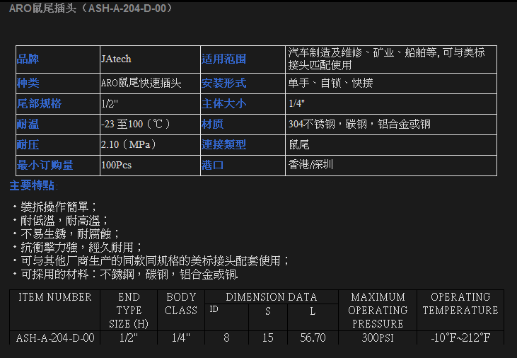Select the ARO鼠尾快速插头 value
The width and height of the screenshot is (517, 358).
(x=141, y=83)
